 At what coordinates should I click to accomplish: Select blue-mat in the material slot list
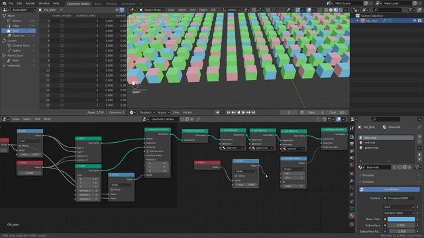click(386, 138)
